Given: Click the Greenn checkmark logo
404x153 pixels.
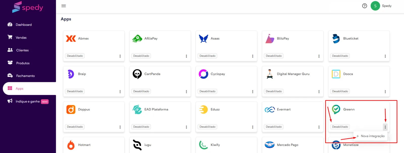Looking at the screenshot, I should [336, 109].
